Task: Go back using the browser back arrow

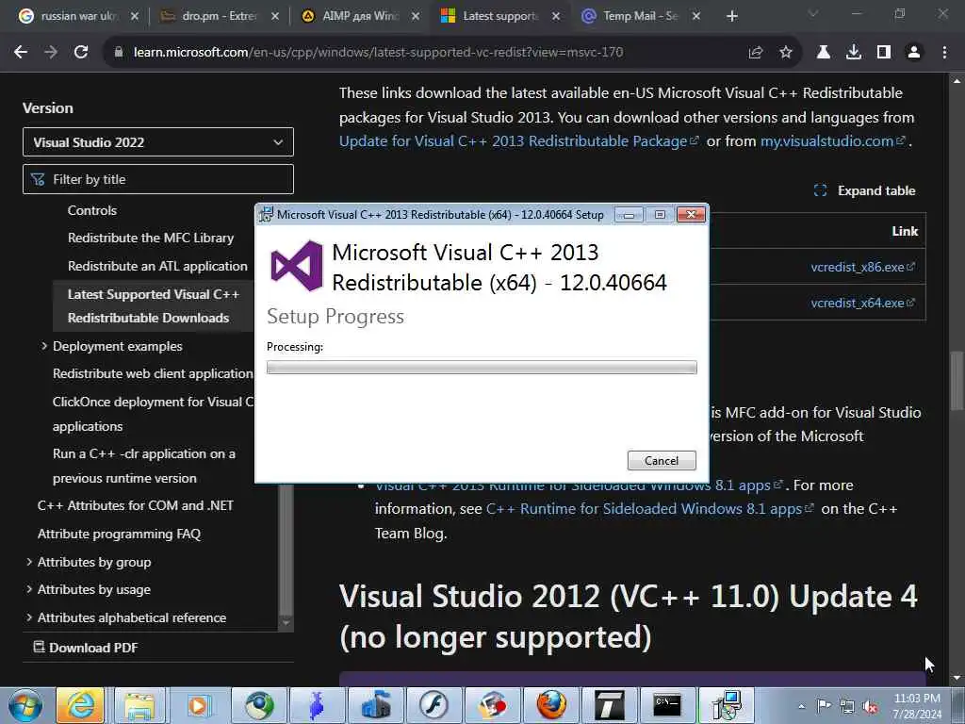Action: (x=21, y=53)
